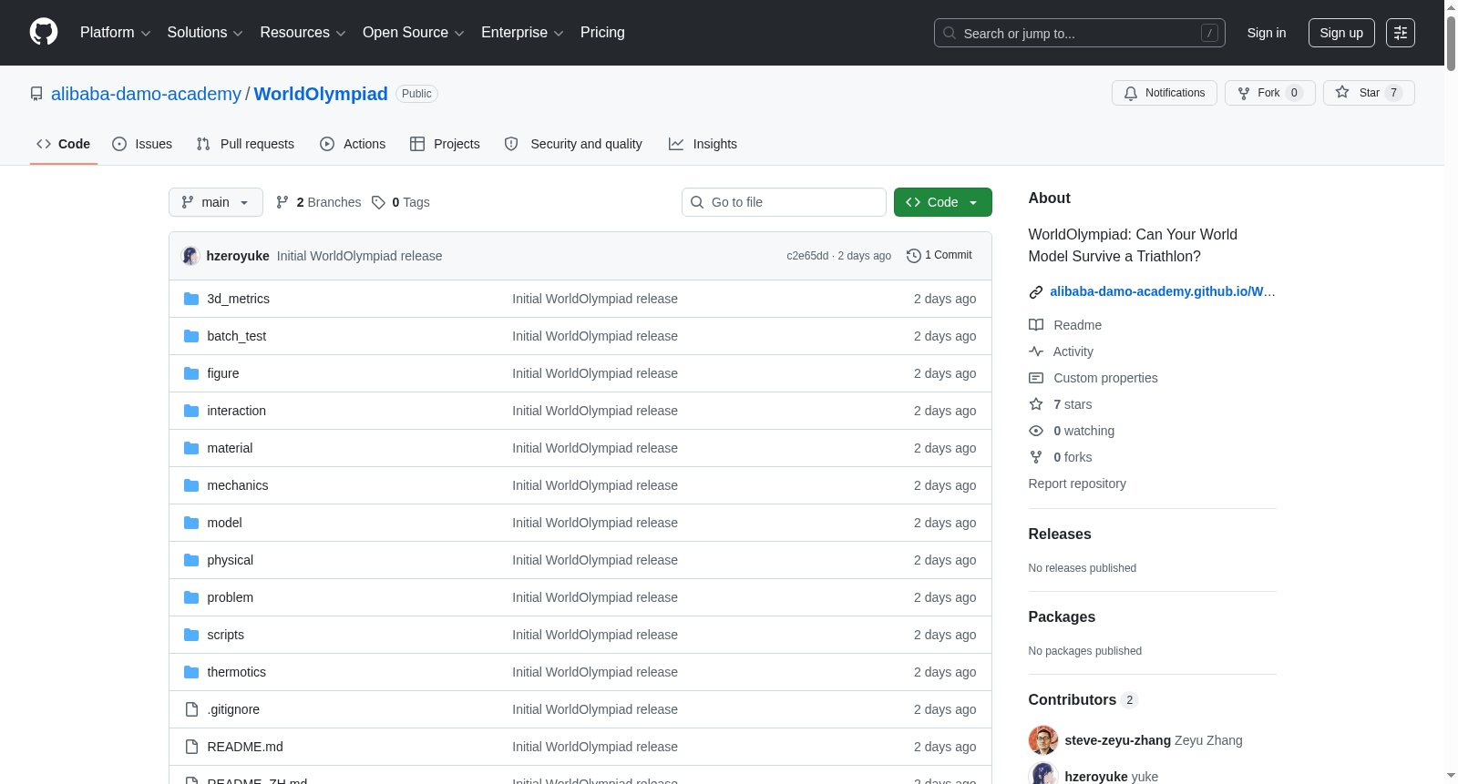Viewport: 1458px width, 784px height.
Task: Click the WorldOlympiad repository name link
Action: coord(321,94)
